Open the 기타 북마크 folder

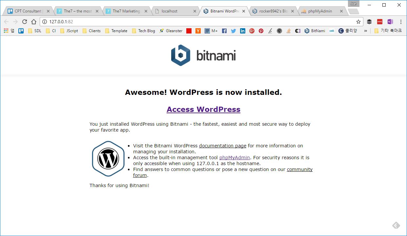point(388,31)
